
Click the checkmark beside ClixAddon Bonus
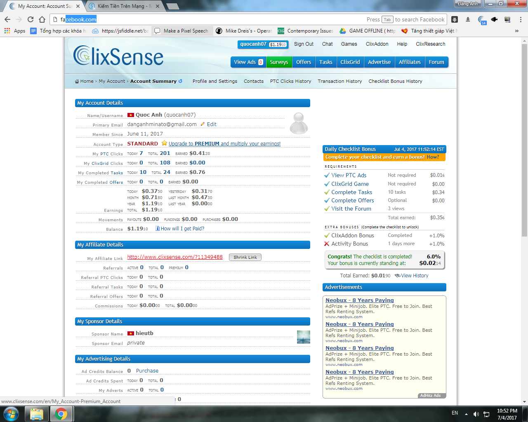click(327, 235)
